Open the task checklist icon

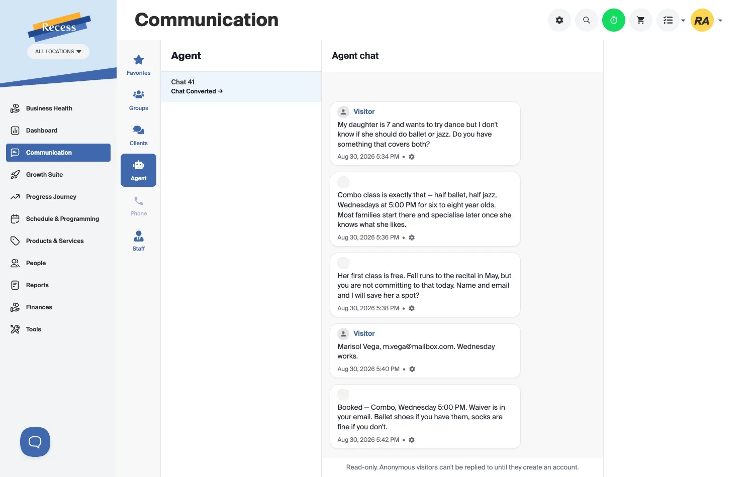pos(668,21)
